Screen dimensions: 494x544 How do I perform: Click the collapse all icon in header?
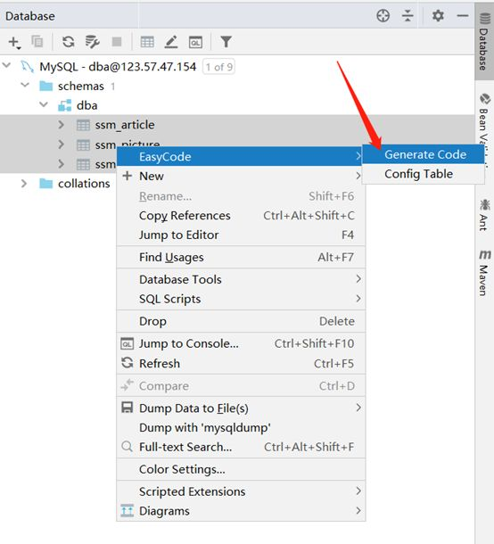408,16
